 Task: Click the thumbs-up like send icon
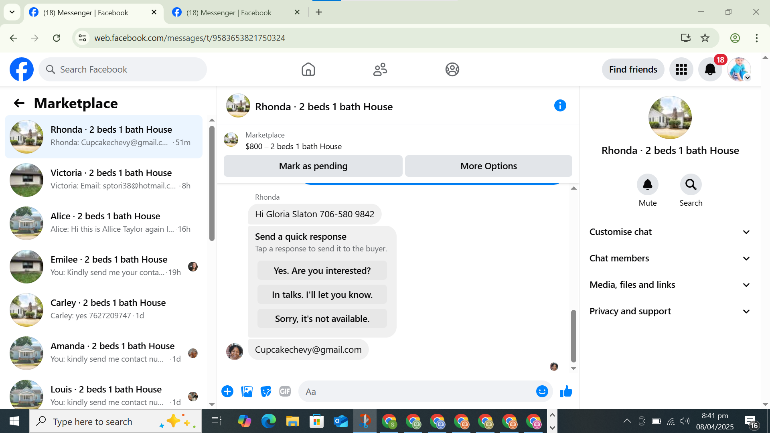coord(566,391)
